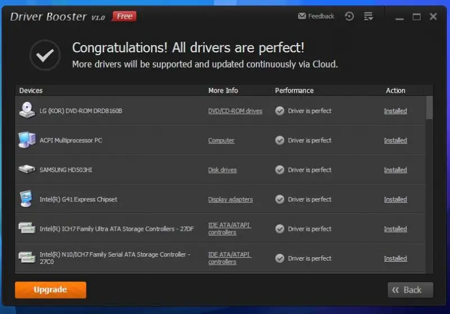Click the checkmark in Intel G41 row
The image size is (450, 314).
[x=280, y=199]
